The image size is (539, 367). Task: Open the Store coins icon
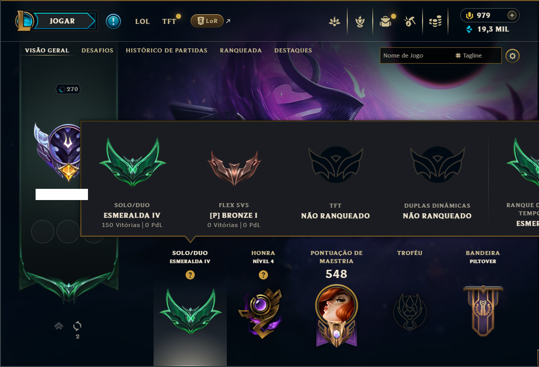point(435,22)
